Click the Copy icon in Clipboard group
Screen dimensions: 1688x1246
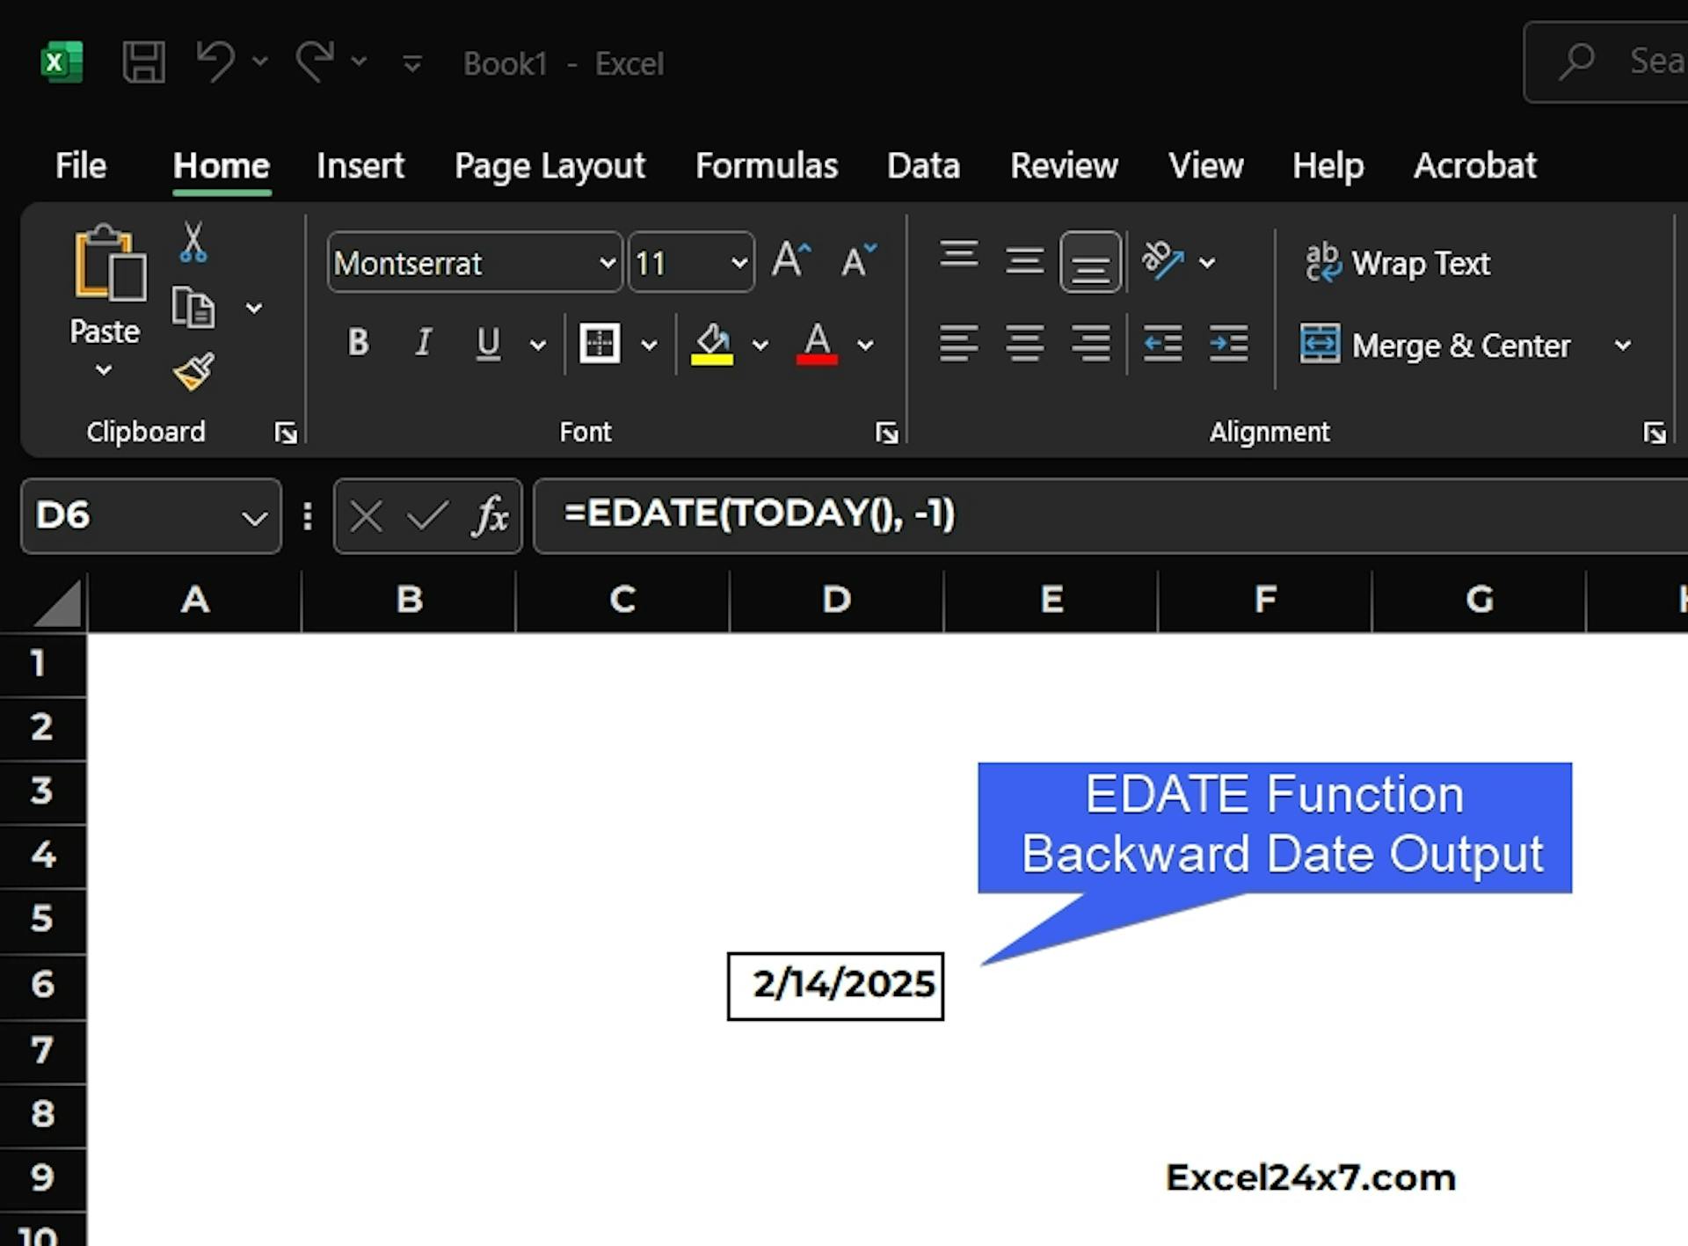[193, 308]
